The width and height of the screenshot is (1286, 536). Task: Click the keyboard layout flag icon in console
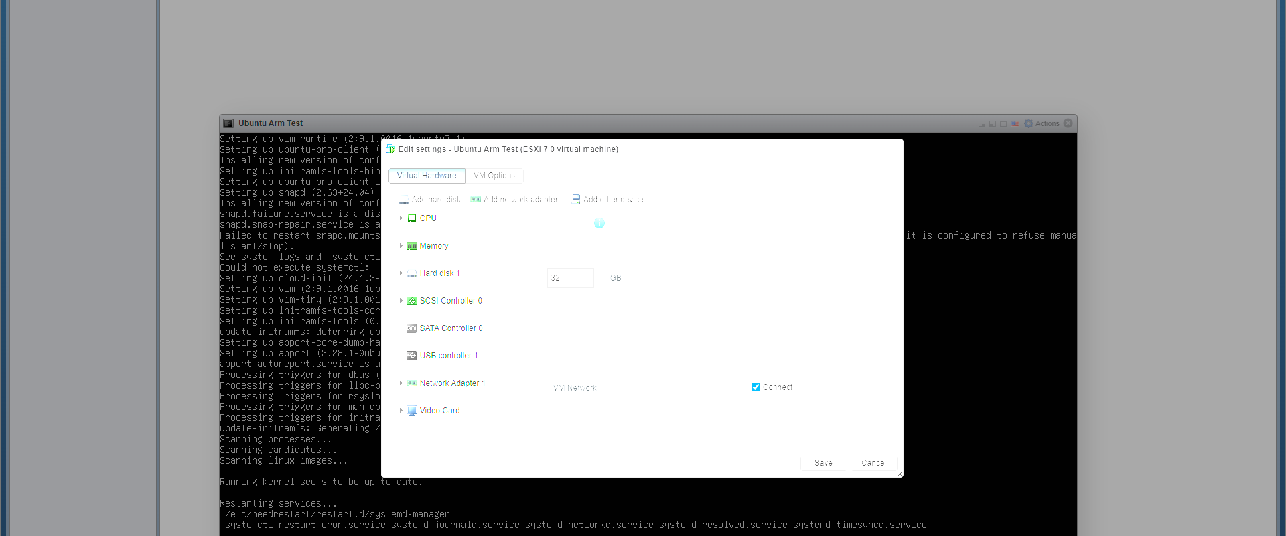click(1015, 123)
